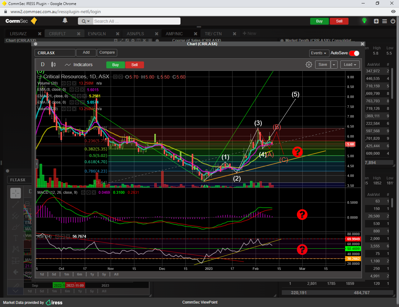The height and width of the screenshot is (307, 399).
Task: Click the header Sell button
Action: [x=339, y=21]
